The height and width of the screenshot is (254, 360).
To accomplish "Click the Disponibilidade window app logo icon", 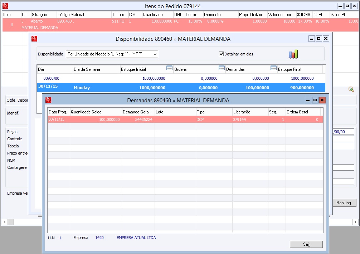I will 34,39.
